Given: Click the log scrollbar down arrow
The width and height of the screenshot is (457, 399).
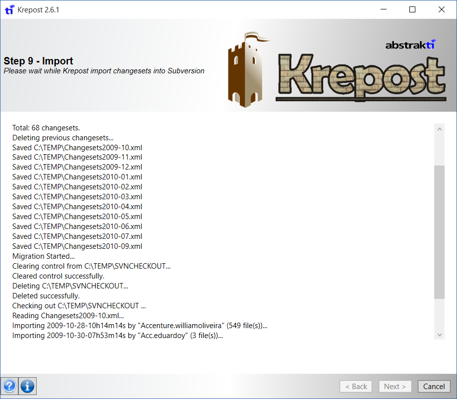Looking at the screenshot, I should pyautogui.click(x=439, y=335).
